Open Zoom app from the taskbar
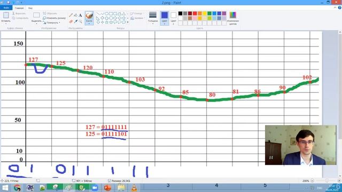Viewport: 342px width, 192px height. [95, 188]
